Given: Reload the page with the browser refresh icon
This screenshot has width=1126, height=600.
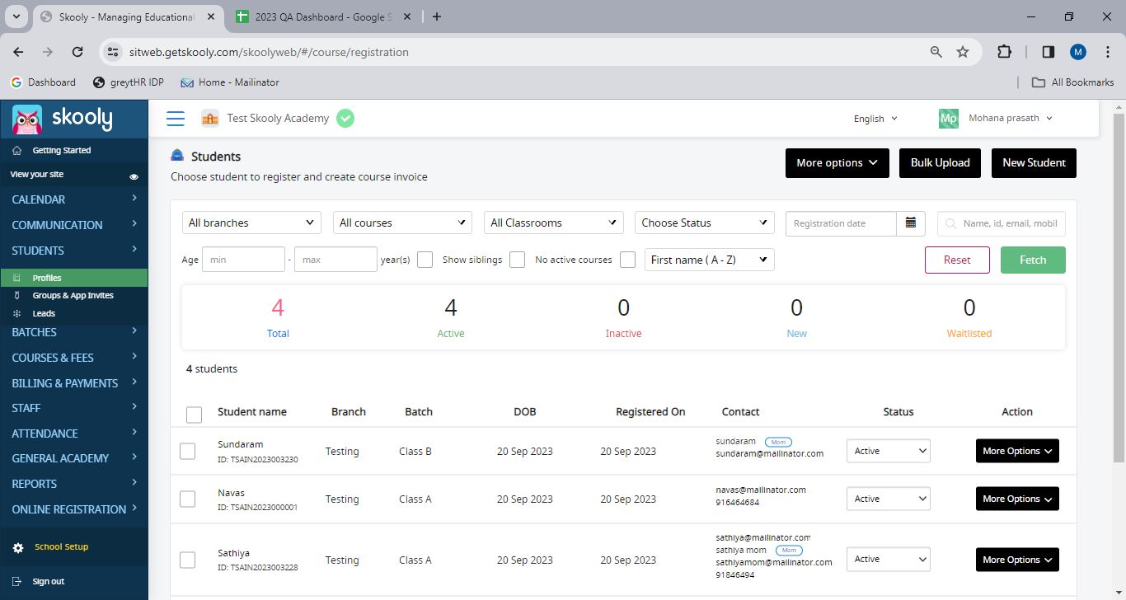Looking at the screenshot, I should [77, 52].
